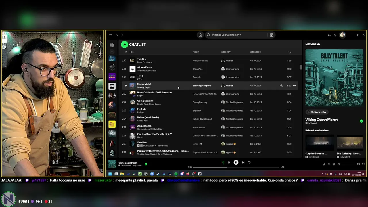Click the Billy Talent artist name in sidebar
The image size is (368, 207).
(x=311, y=123)
